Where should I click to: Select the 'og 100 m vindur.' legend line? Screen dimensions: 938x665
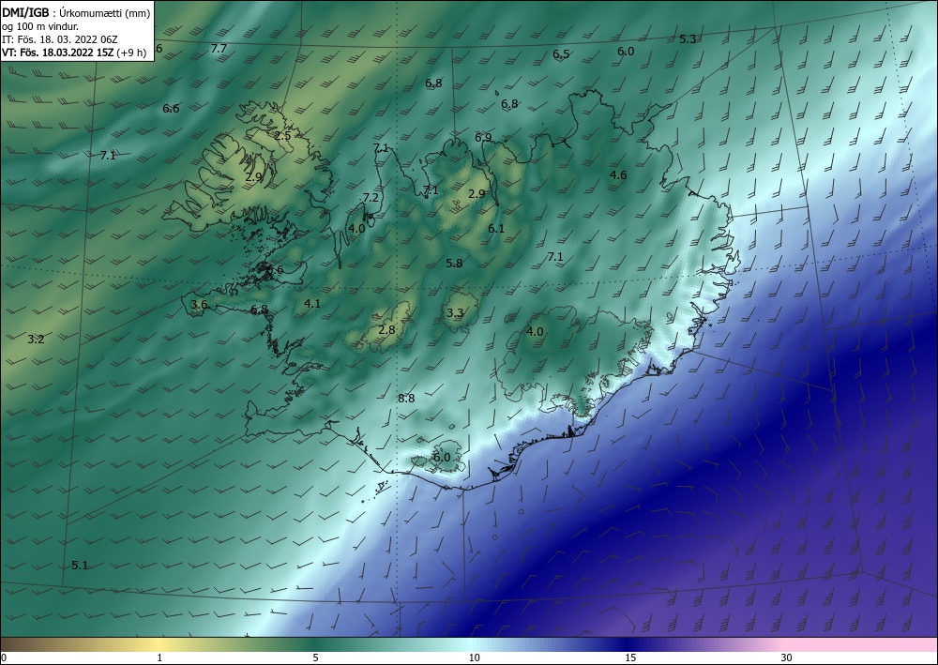point(40,26)
